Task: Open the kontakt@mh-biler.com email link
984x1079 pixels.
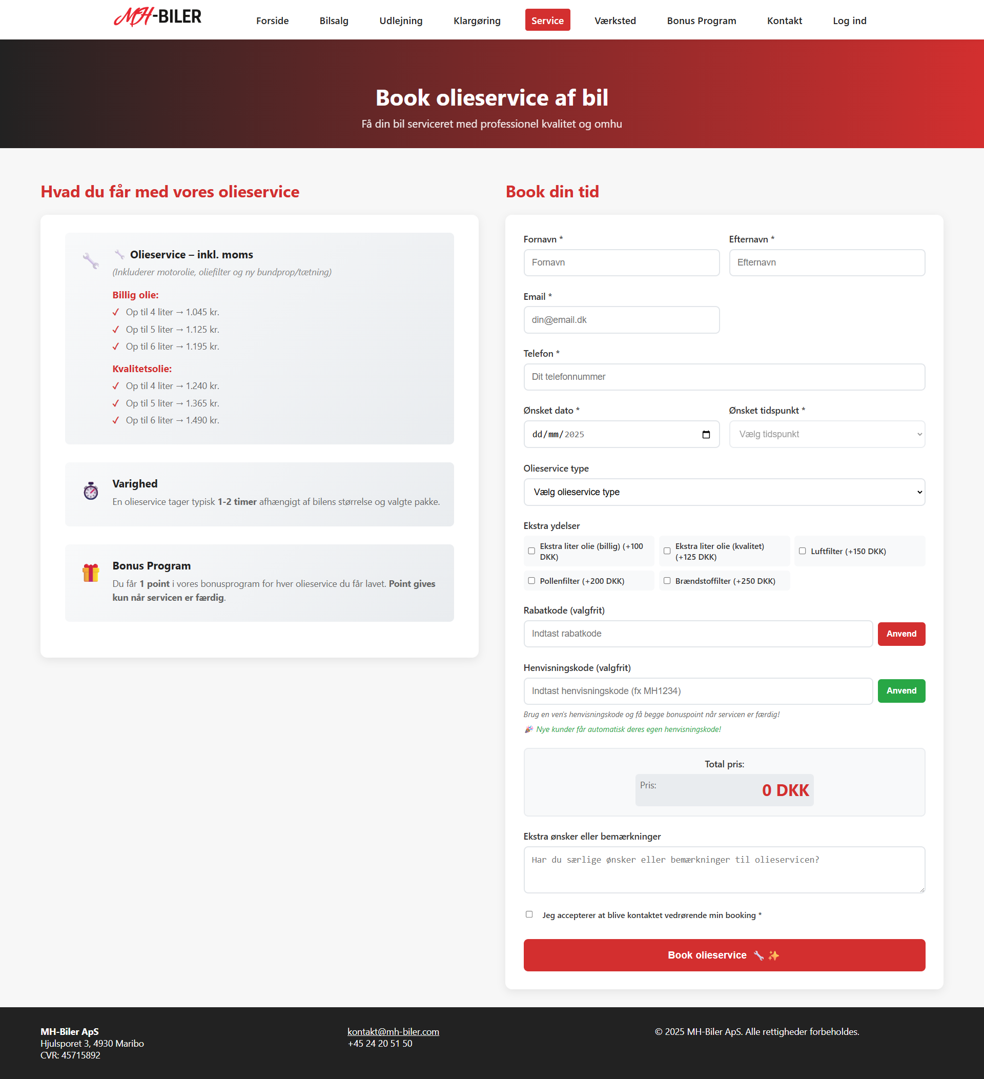Action: 393,1031
